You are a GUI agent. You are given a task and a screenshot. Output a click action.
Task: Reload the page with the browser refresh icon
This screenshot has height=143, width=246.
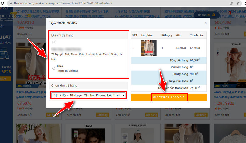point(2,3)
